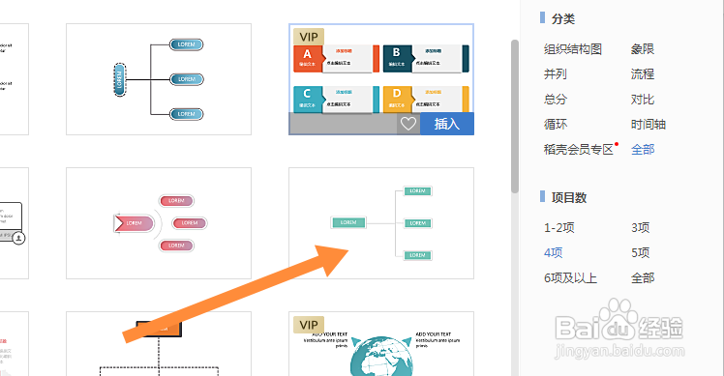
Task: Filter by 象限 category
Action: (x=643, y=49)
